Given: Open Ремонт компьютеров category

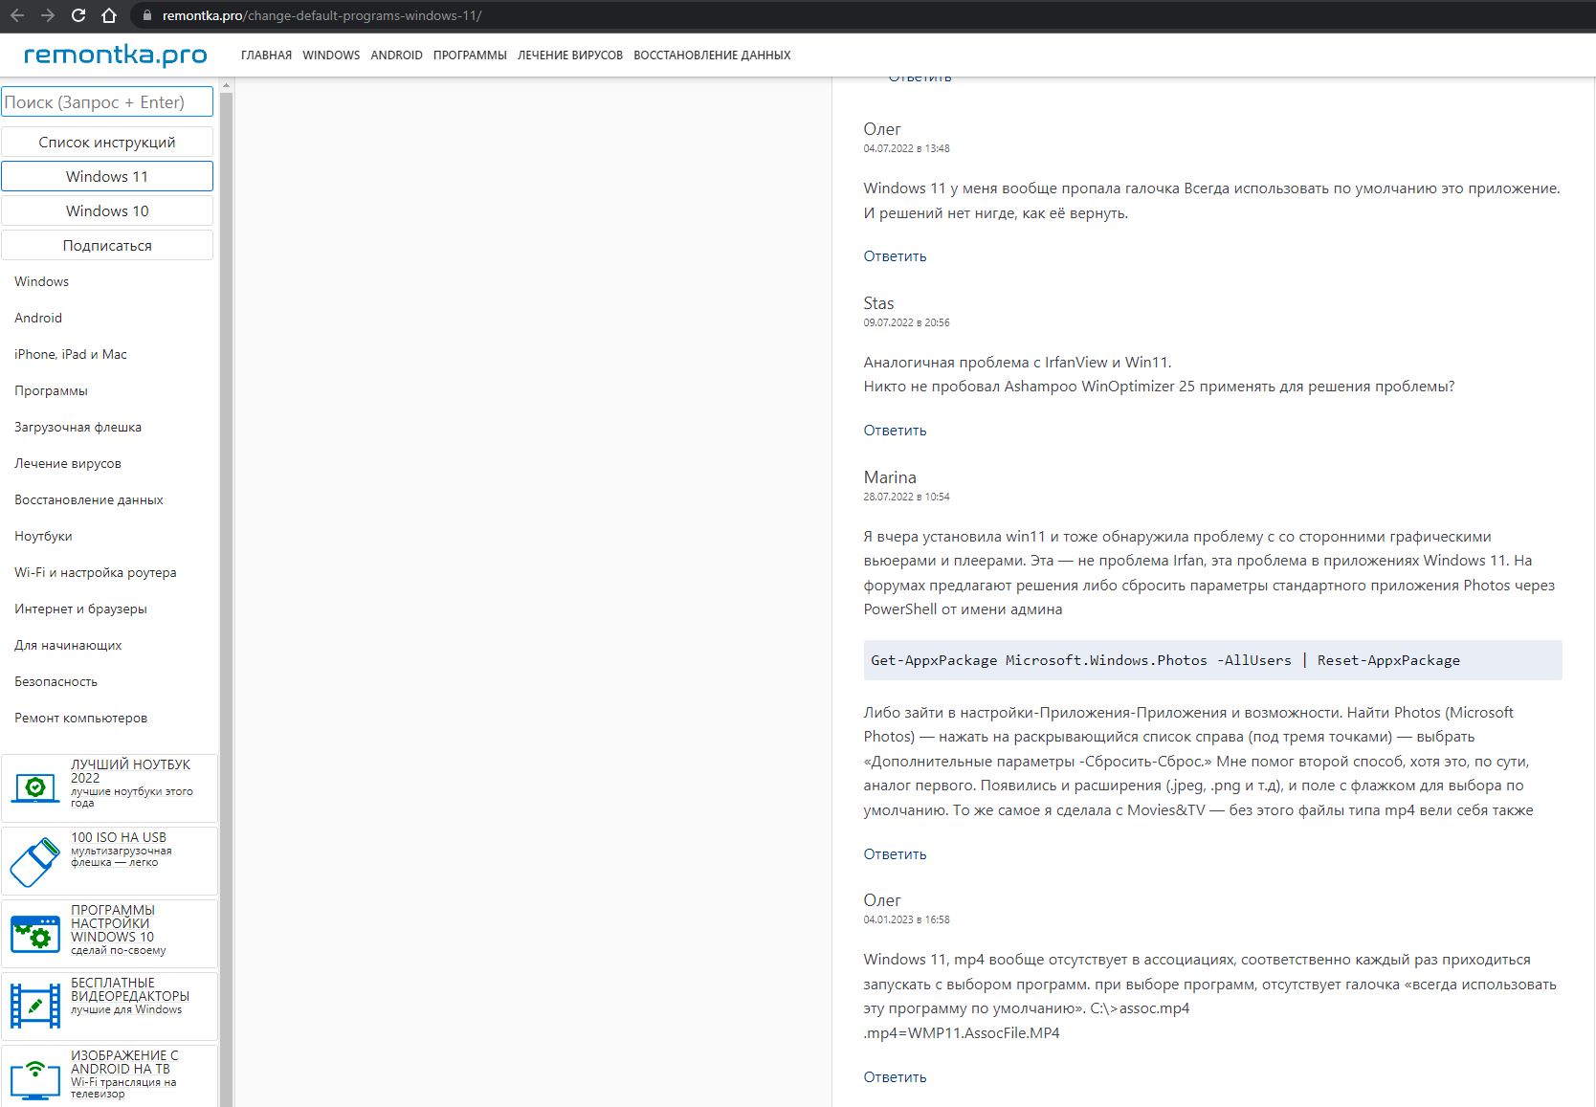Looking at the screenshot, I should click(x=80, y=718).
